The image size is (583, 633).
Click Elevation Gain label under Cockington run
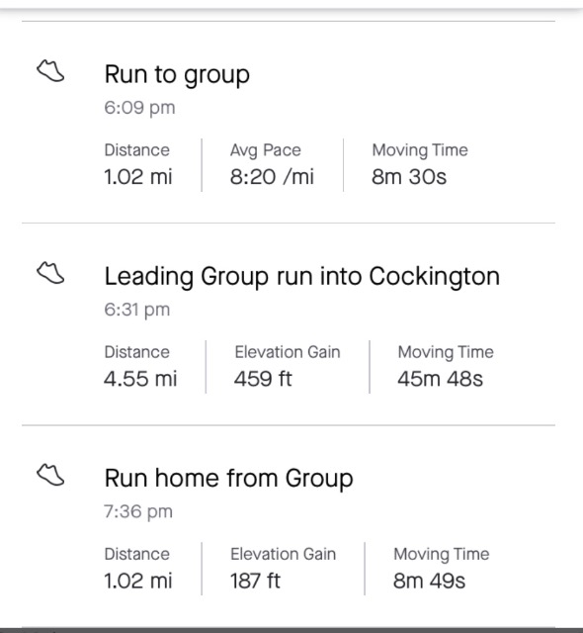[288, 352]
